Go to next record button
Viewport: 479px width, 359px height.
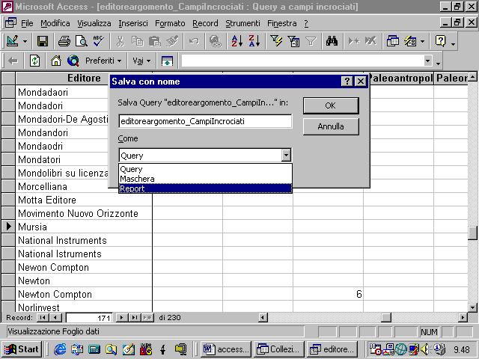coord(121,317)
